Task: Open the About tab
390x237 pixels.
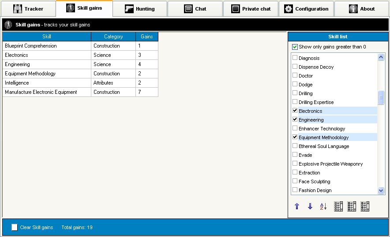Action: 361,9
